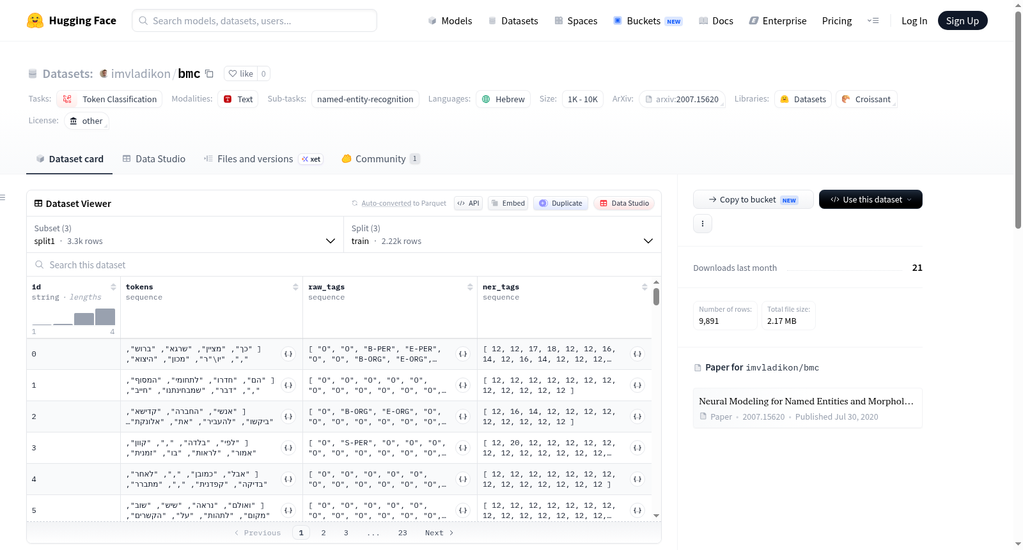Open the Community tab
This screenshot has height=550, width=1023.
381,159
